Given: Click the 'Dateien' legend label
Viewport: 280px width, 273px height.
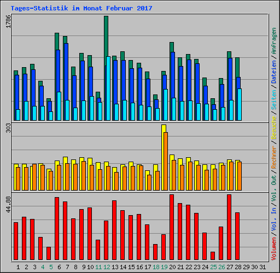Looking at the screenshot, I should 273,72.
